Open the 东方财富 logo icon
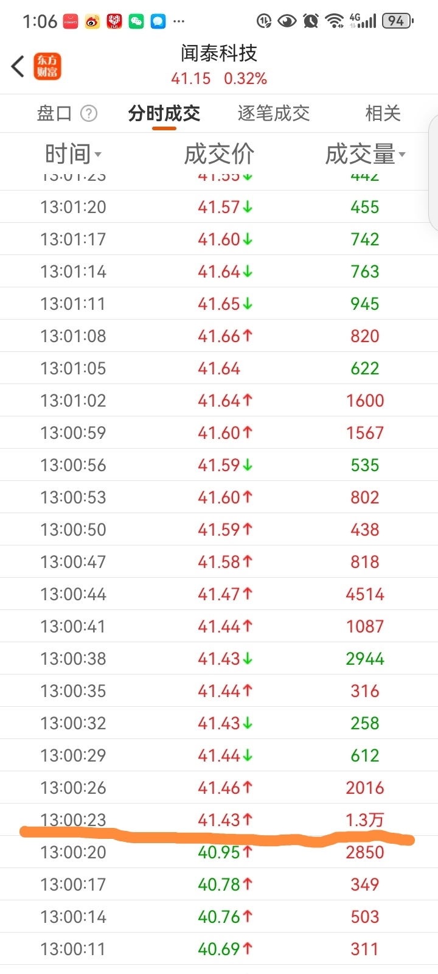 tap(47, 66)
